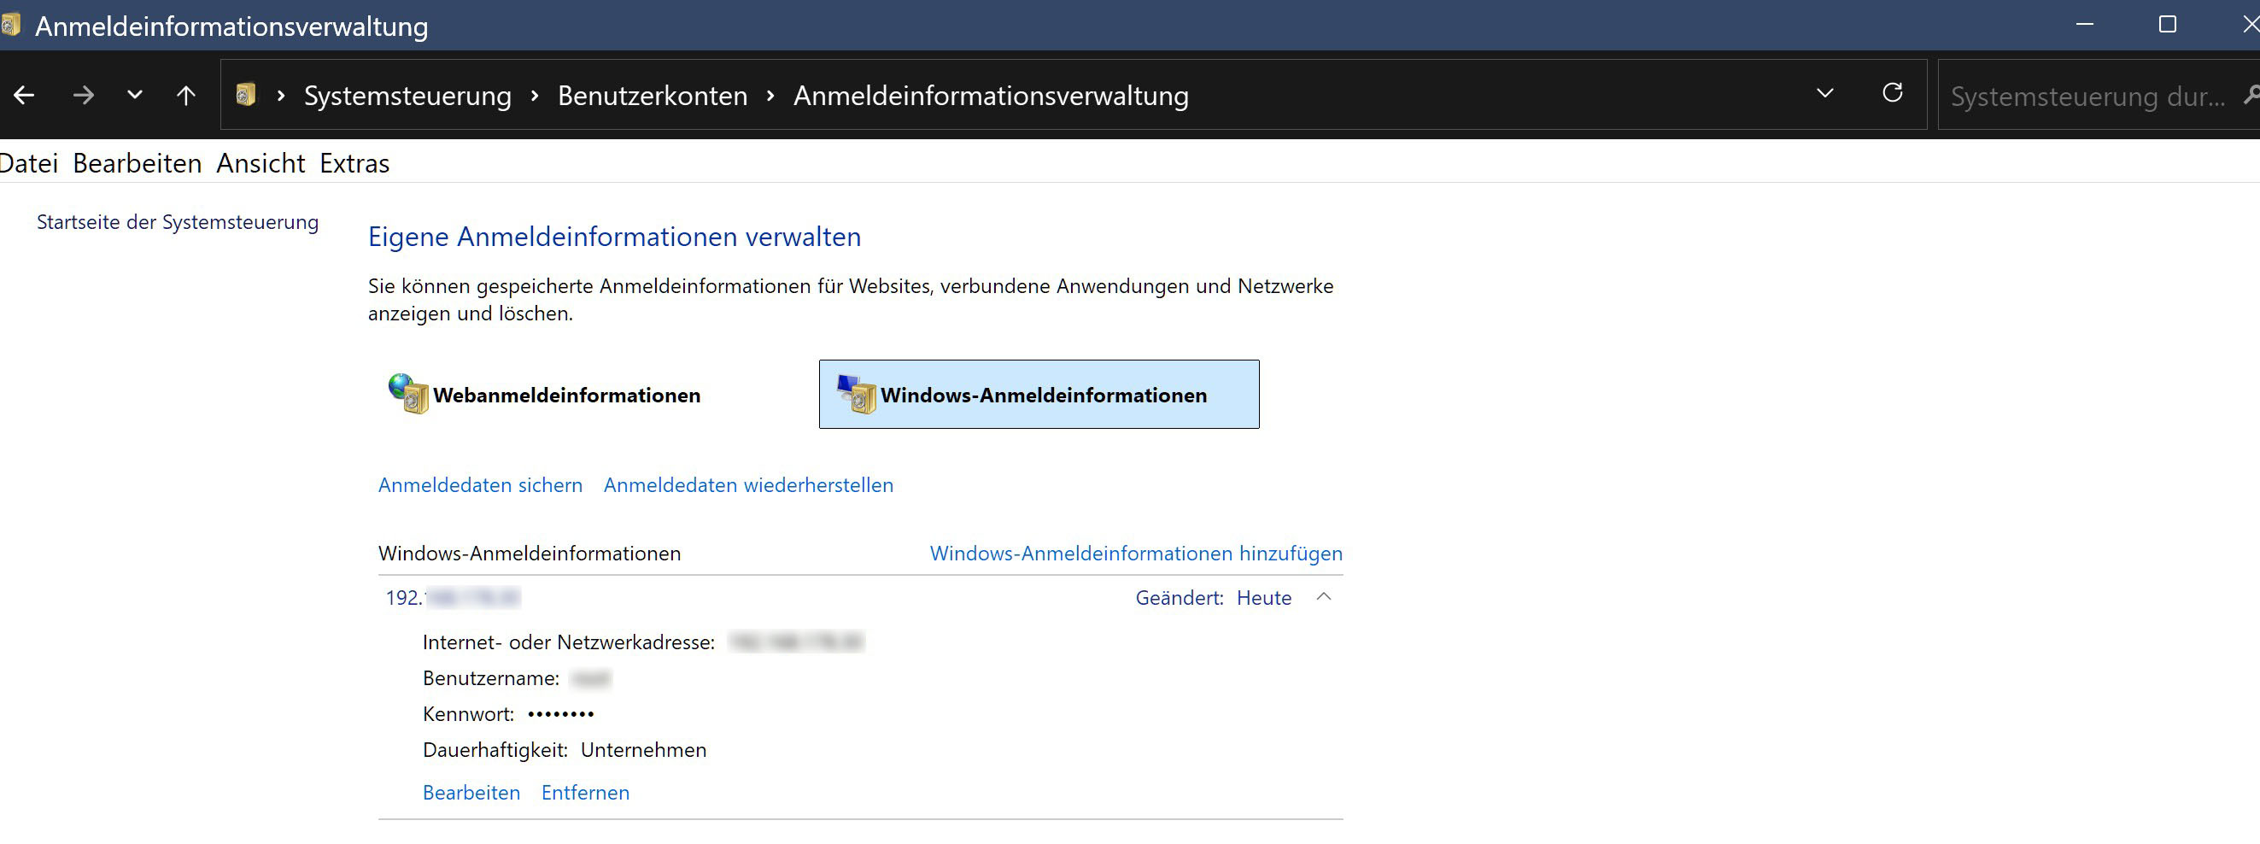Open the address bar dropdown
The width and height of the screenshot is (2260, 844).
pyautogui.click(x=1824, y=93)
